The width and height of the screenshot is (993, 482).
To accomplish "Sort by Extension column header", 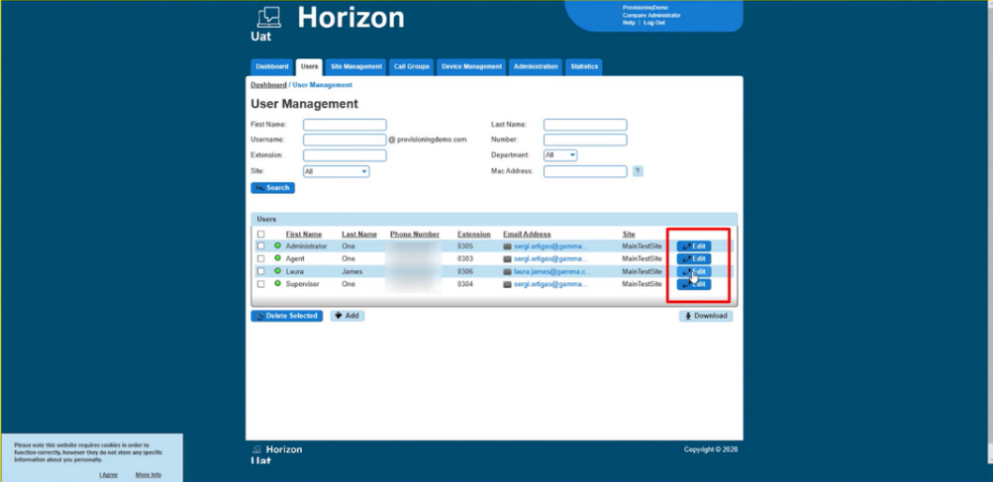I will (474, 234).
